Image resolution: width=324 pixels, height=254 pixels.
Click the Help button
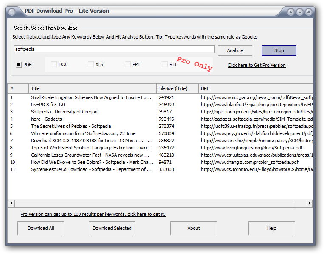click(271, 228)
